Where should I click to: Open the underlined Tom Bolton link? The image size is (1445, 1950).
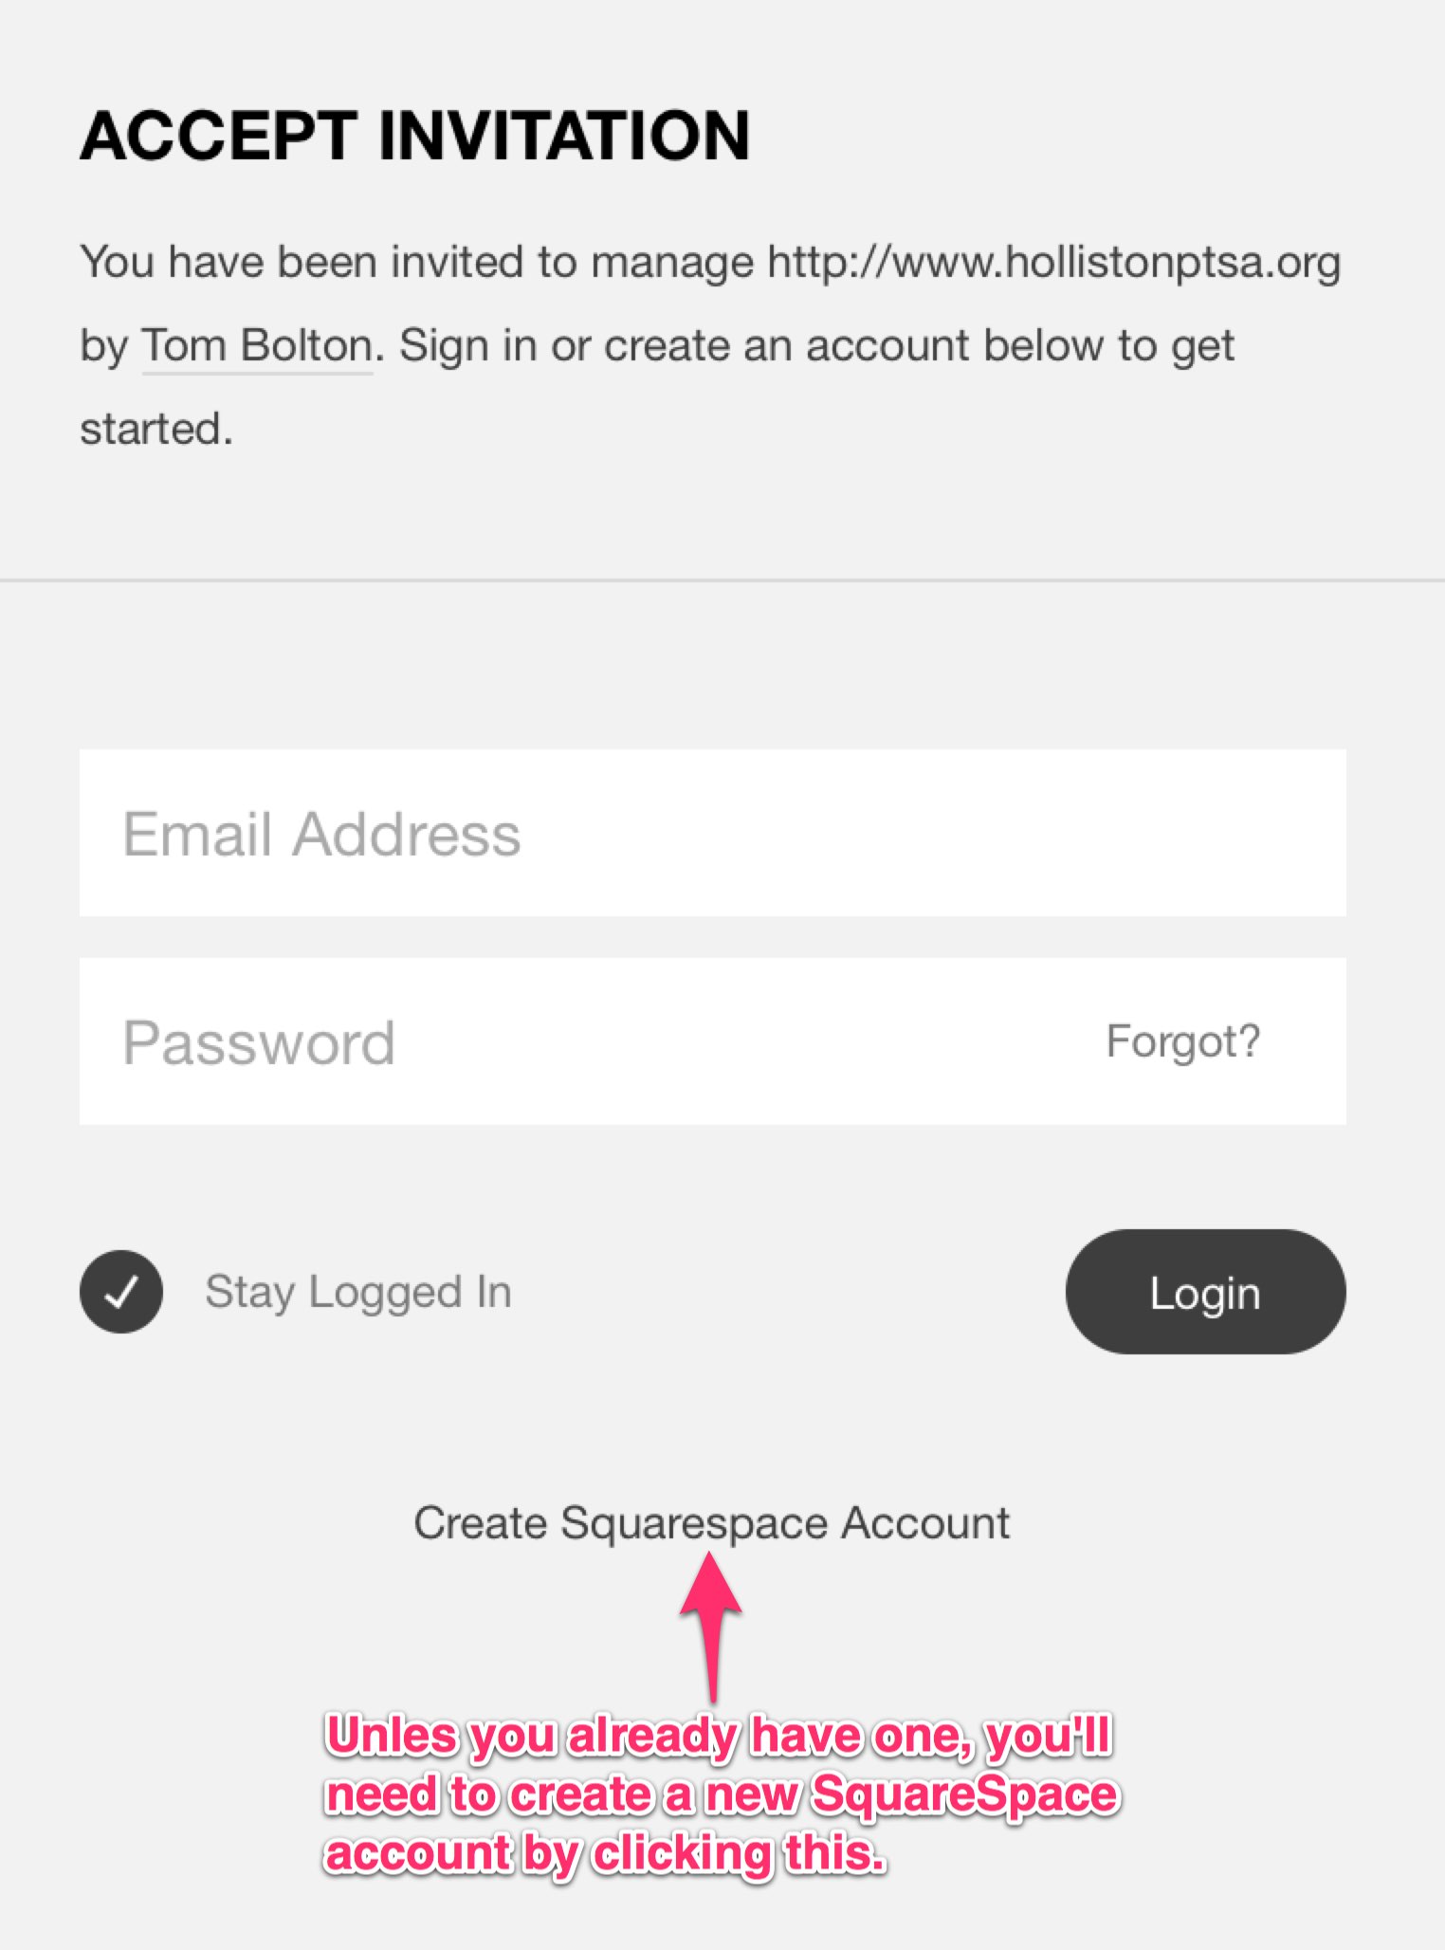tap(257, 345)
